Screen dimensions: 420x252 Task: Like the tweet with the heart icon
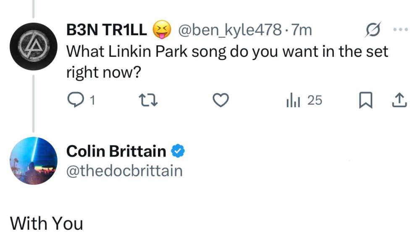(220, 100)
